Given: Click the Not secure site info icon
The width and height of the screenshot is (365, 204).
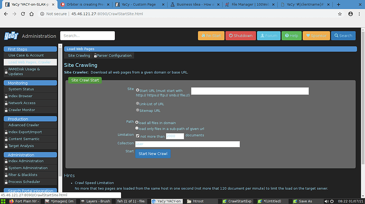Looking at the screenshot, I should [42, 14].
